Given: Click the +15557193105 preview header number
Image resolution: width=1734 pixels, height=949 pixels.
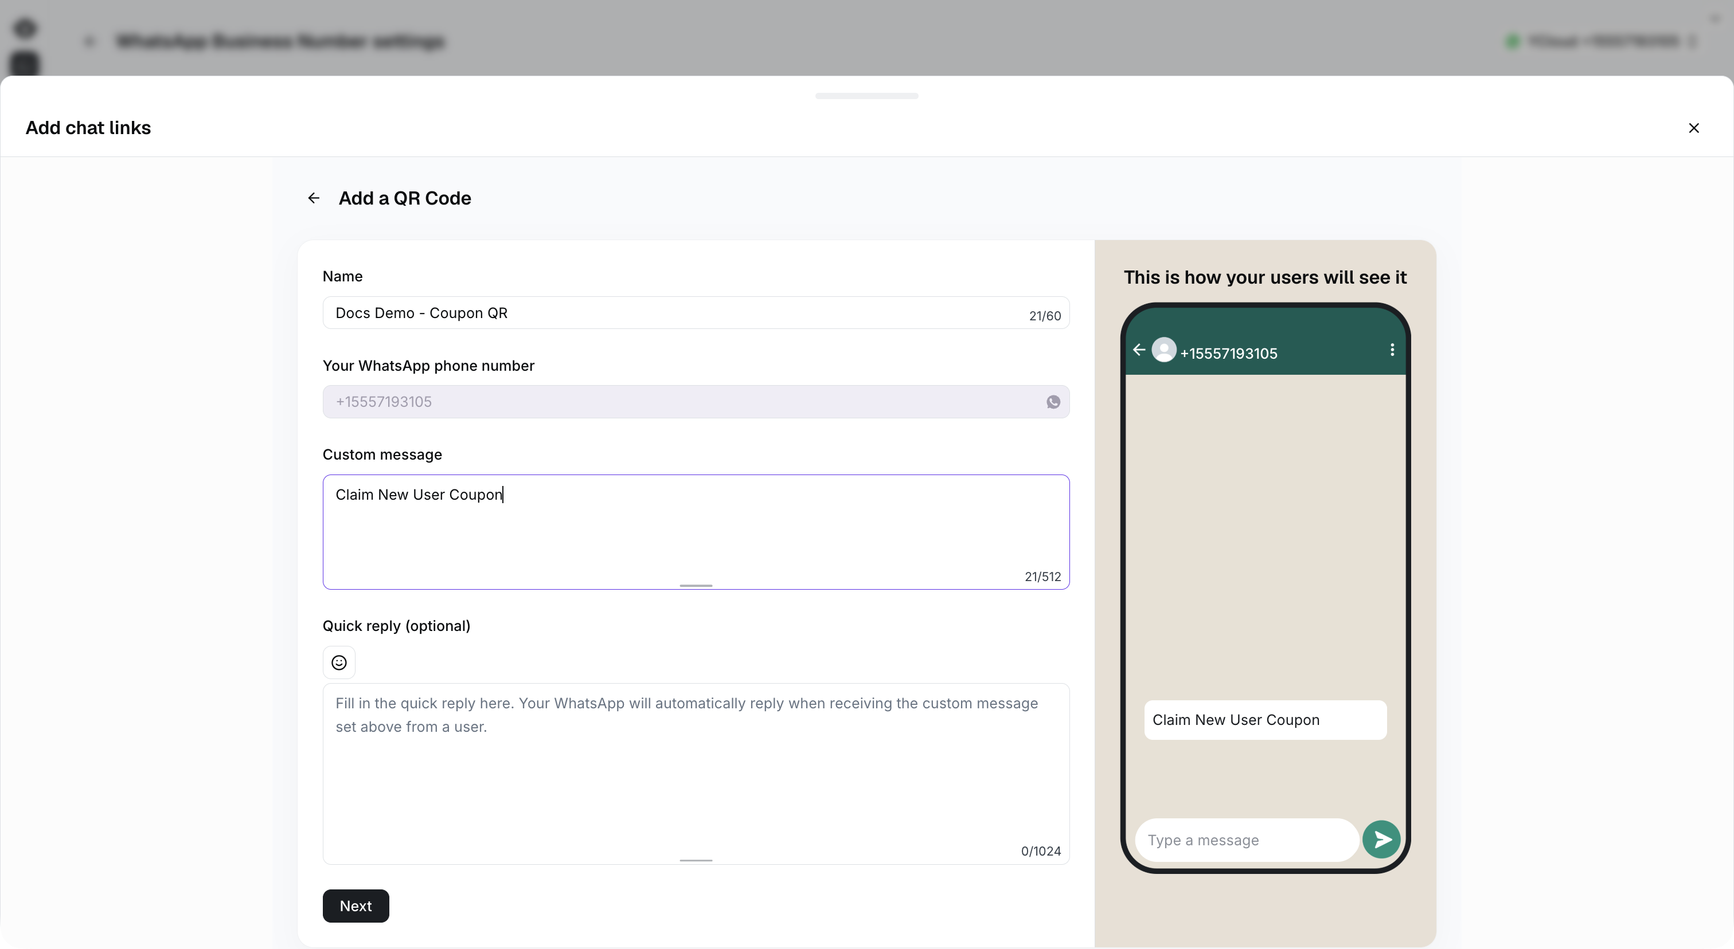Looking at the screenshot, I should (1228, 353).
